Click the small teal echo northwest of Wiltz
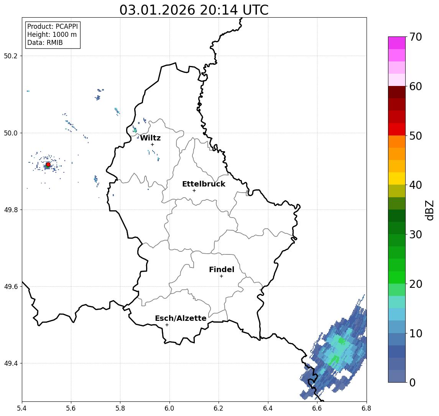This screenshot has width=439, height=416. click(135, 130)
